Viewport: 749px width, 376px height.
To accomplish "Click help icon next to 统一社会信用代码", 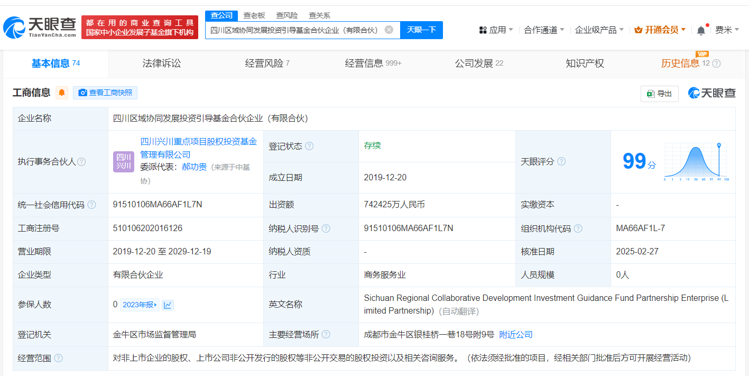I will tap(92, 205).
